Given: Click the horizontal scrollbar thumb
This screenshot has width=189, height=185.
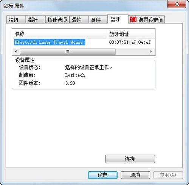Looking at the screenshot, I should coord(68,52).
